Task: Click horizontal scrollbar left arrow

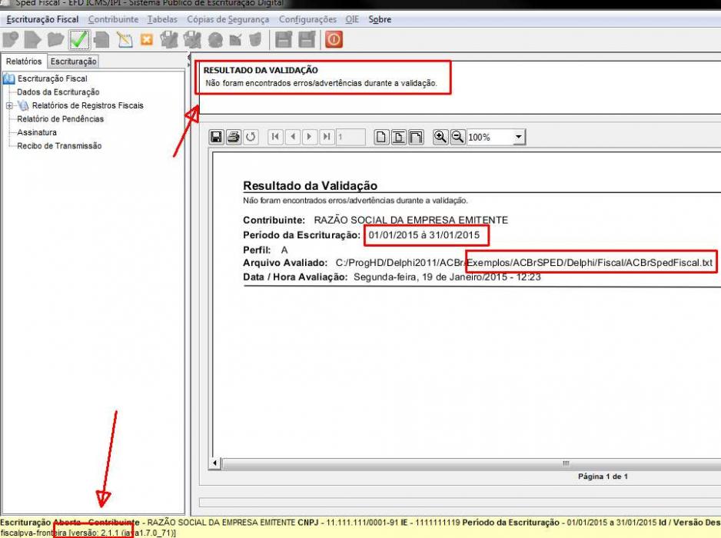Action: point(214,463)
